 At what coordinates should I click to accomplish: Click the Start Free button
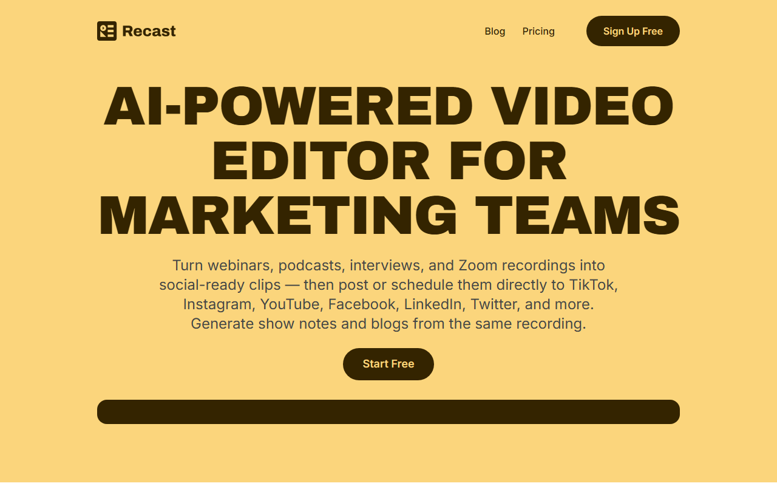pyautogui.click(x=388, y=364)
